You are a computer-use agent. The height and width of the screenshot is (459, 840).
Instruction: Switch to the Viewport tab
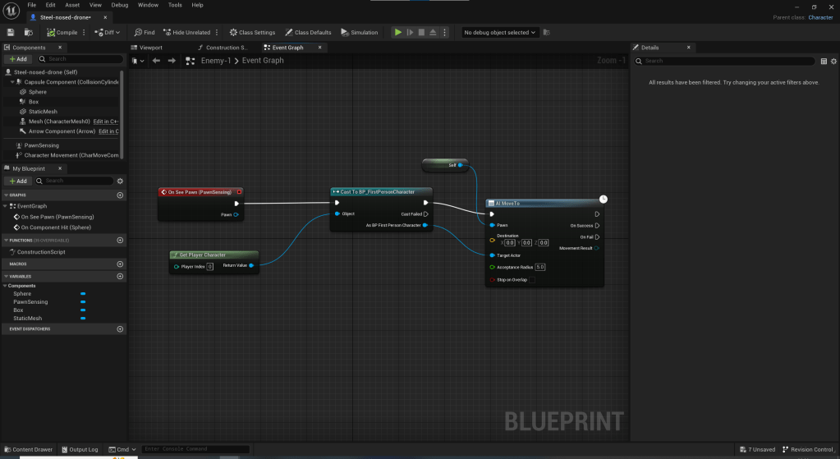149,48
